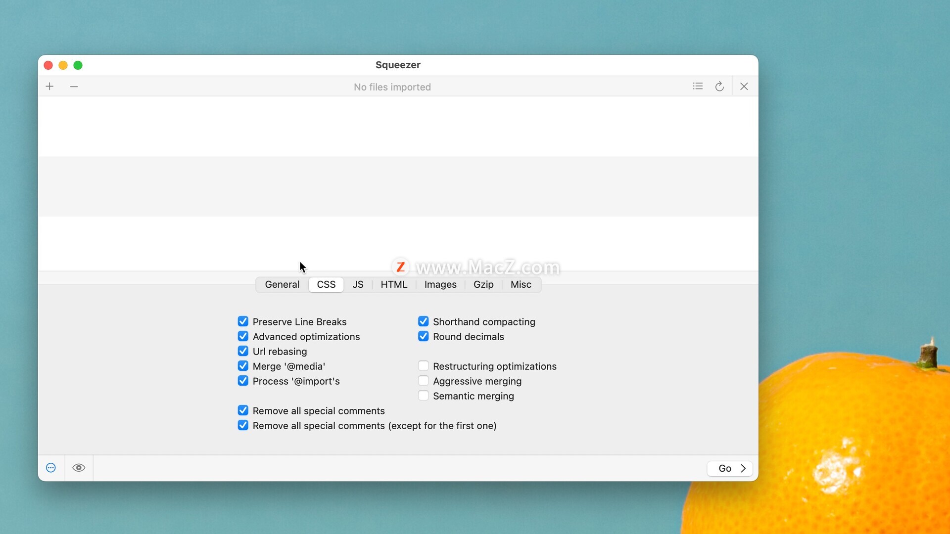
Task: Open the list view icon in toolbar
Action: pyautogui.click(x=698, y=87)
